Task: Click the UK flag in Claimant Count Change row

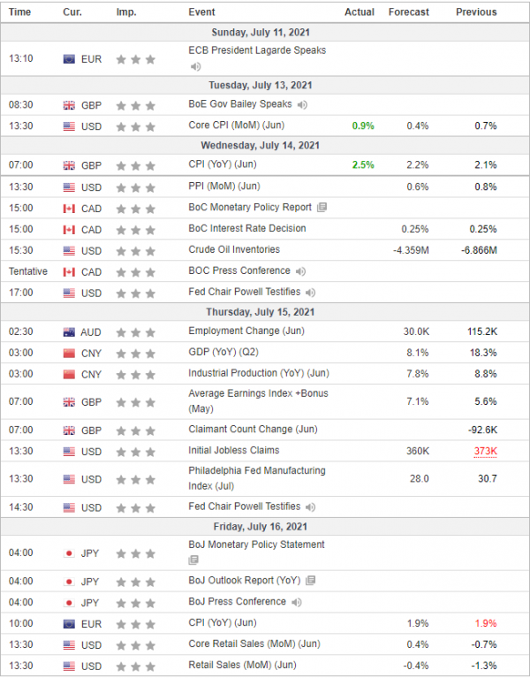Action: point(69,430)
